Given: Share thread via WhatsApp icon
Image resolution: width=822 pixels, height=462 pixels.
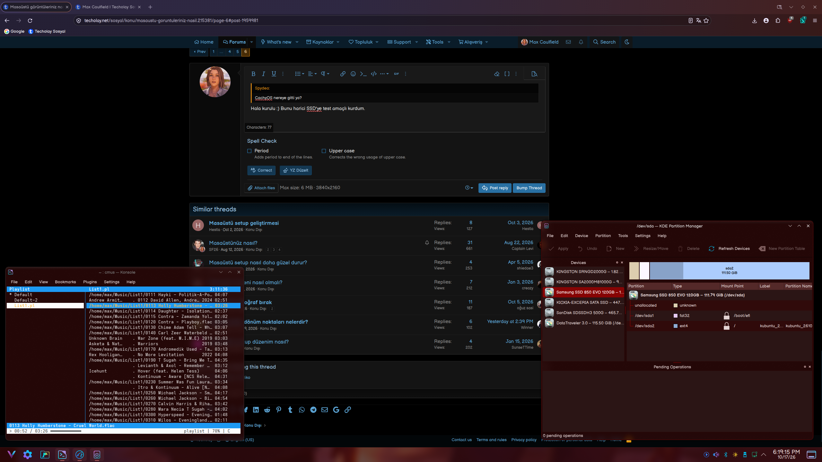Looking at the screenshot, I should coord(302,410).
